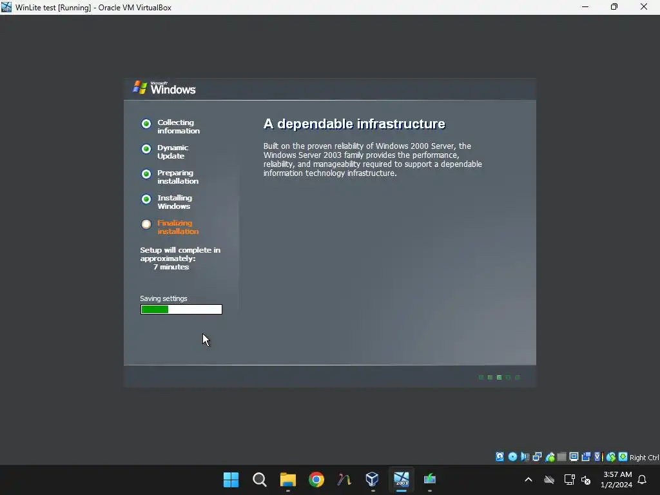Image resolution: width=660 pixels, height=495 pixels.
Task: Click the OneDrive cloud tray icon
Action: tap(549, 480)
